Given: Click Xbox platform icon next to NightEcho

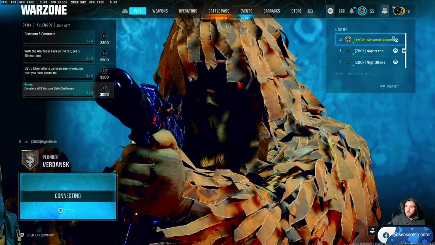Looking at the screenshot, I should pos(395,51).
